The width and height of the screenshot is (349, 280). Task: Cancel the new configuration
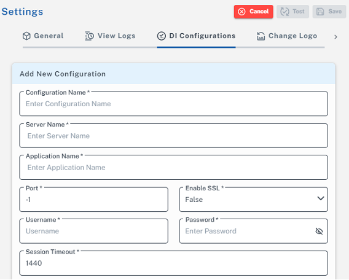pyautogui.click(x=254, y=12)
